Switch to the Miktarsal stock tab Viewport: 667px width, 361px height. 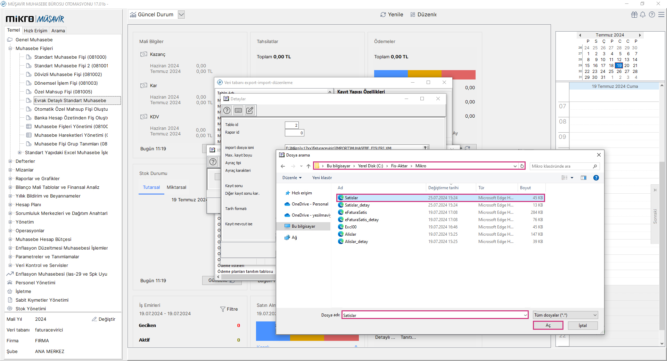point(176,187)
